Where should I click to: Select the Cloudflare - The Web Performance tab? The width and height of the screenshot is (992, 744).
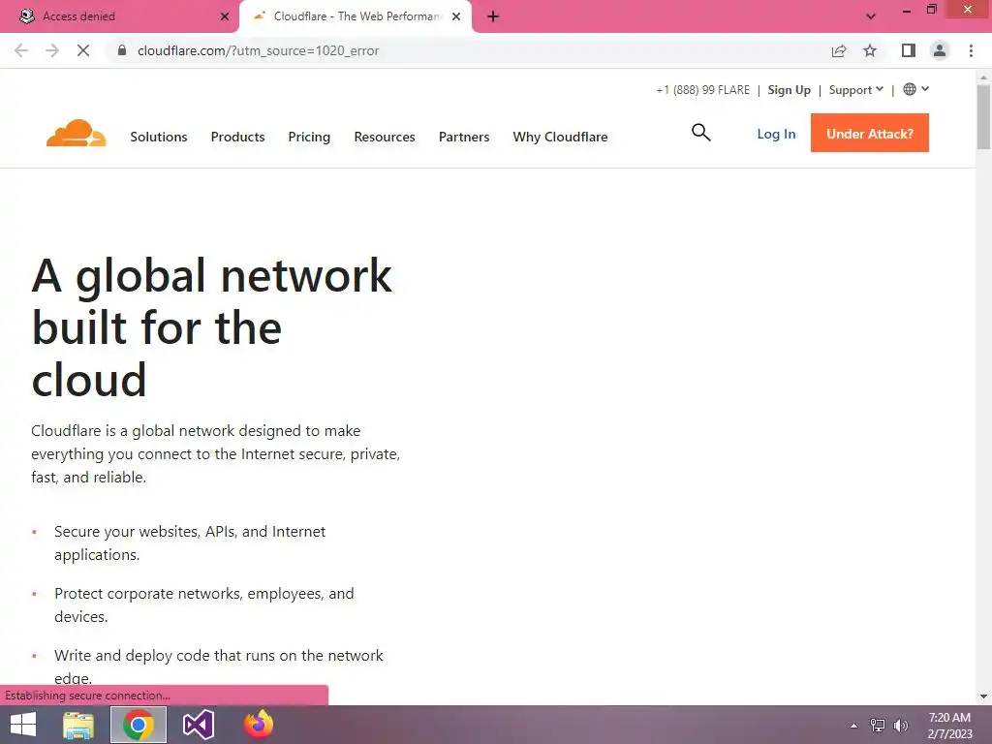(x=356, y=16)
